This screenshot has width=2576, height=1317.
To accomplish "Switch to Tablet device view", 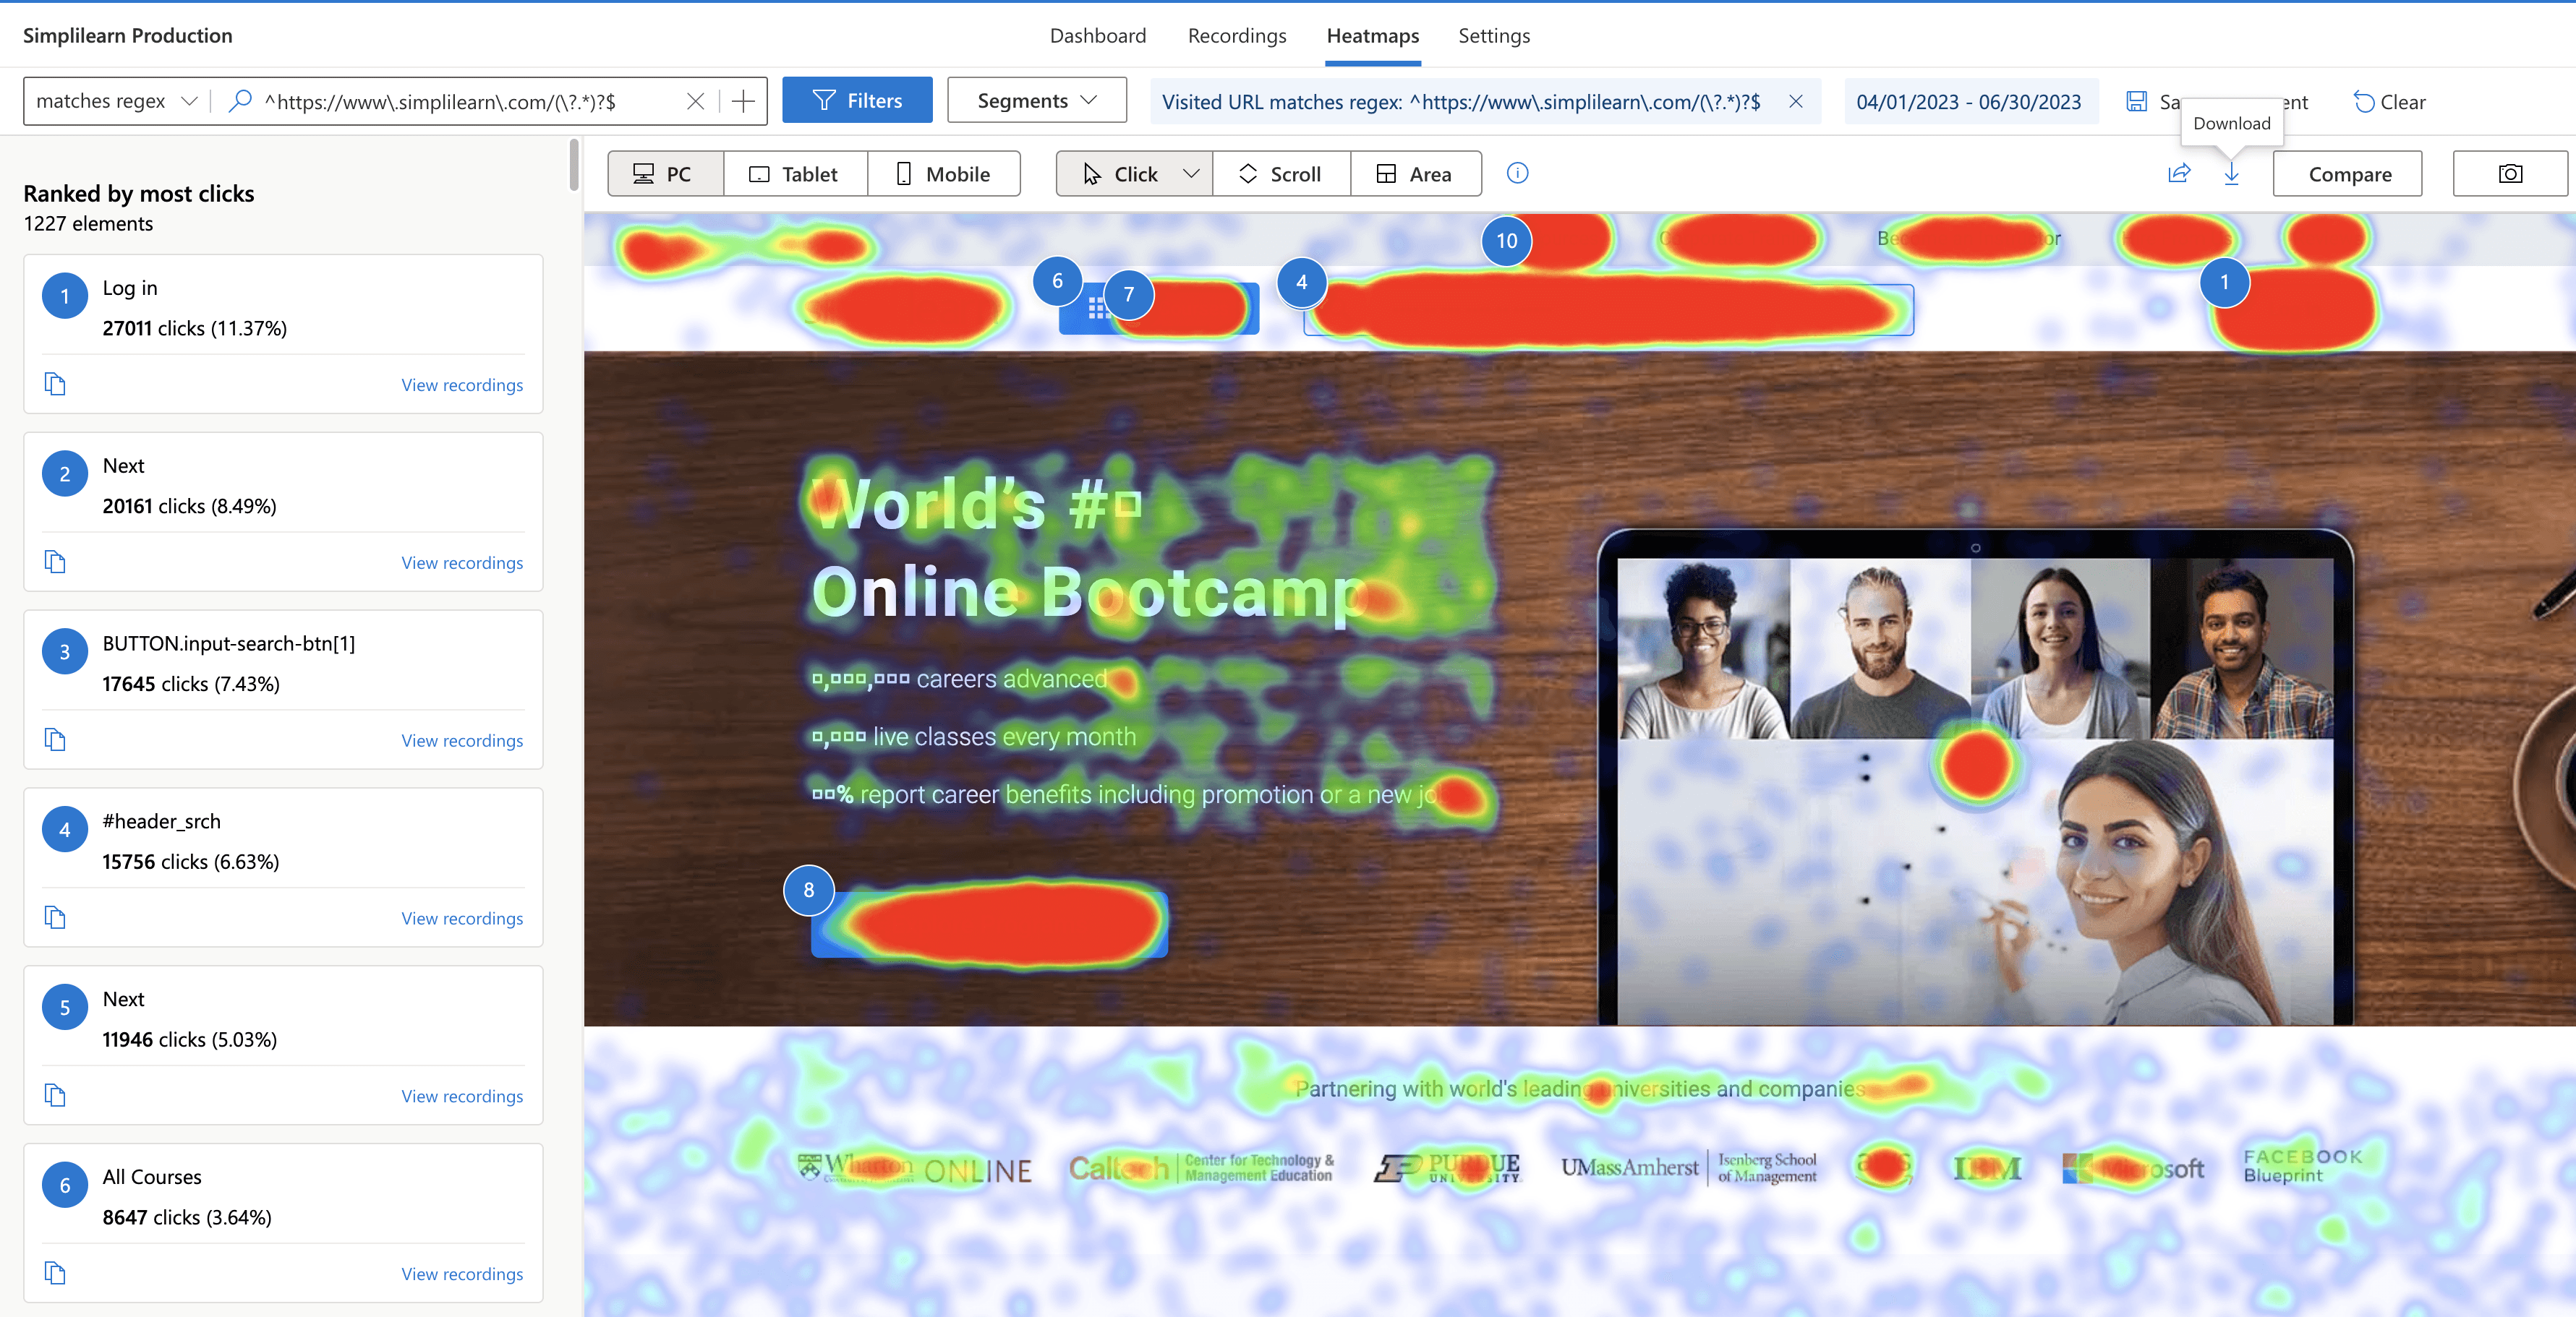I will click(x=795, y=174).
